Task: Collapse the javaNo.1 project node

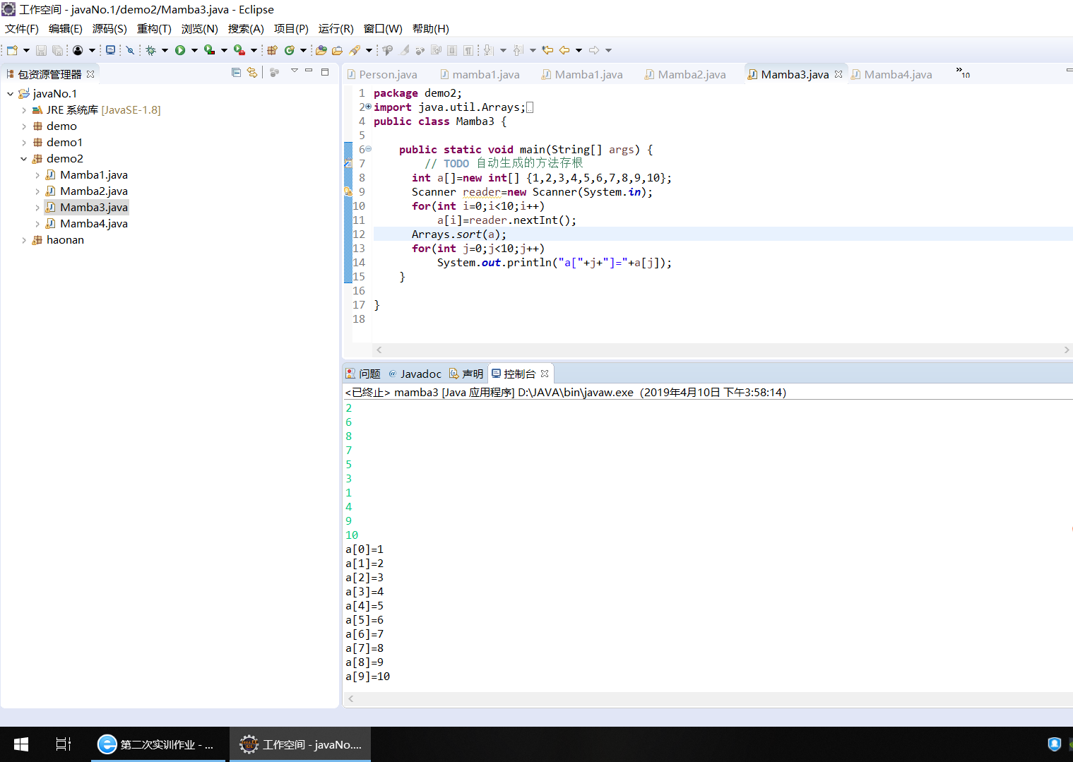Action: click(x=11, y=93)
